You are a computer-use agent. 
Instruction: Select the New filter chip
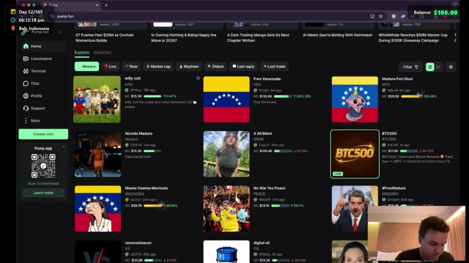coord(131,66)
